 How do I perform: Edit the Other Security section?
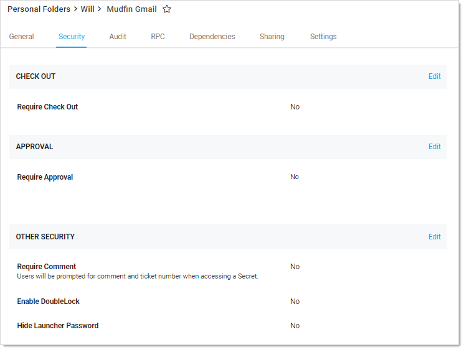click(434, 237)
